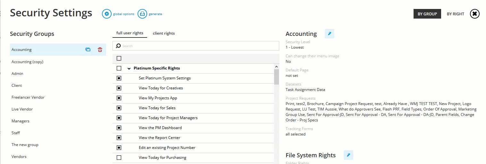Edit Accounting details using pencil icon
486x164 pixels.
(x=330, y=34)
